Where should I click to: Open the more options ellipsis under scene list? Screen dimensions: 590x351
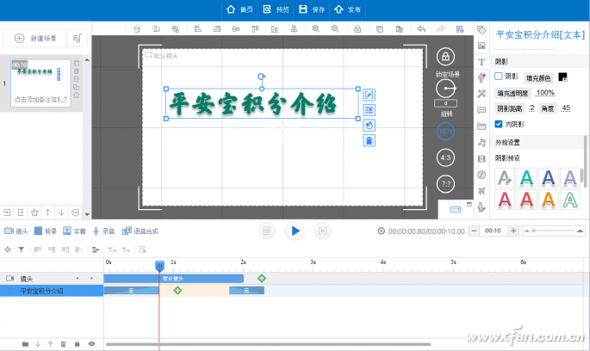76,212
